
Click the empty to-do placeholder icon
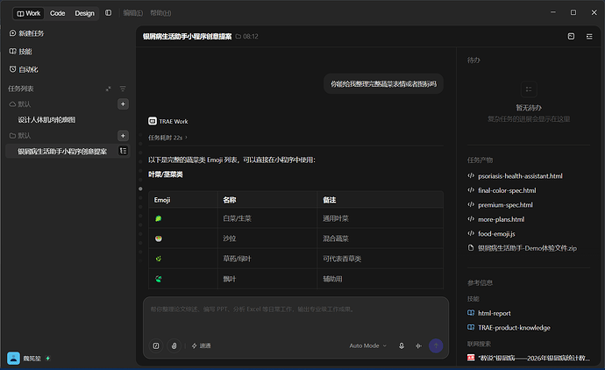[529, 89]
